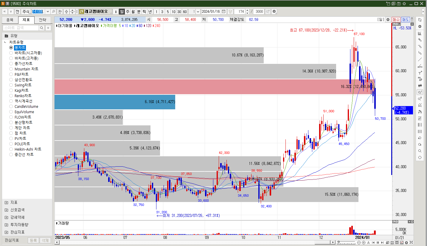This screenshot has width=427, height=246.
Task: Select the 월 monthly period button
Action: click(x=133, y=12)
